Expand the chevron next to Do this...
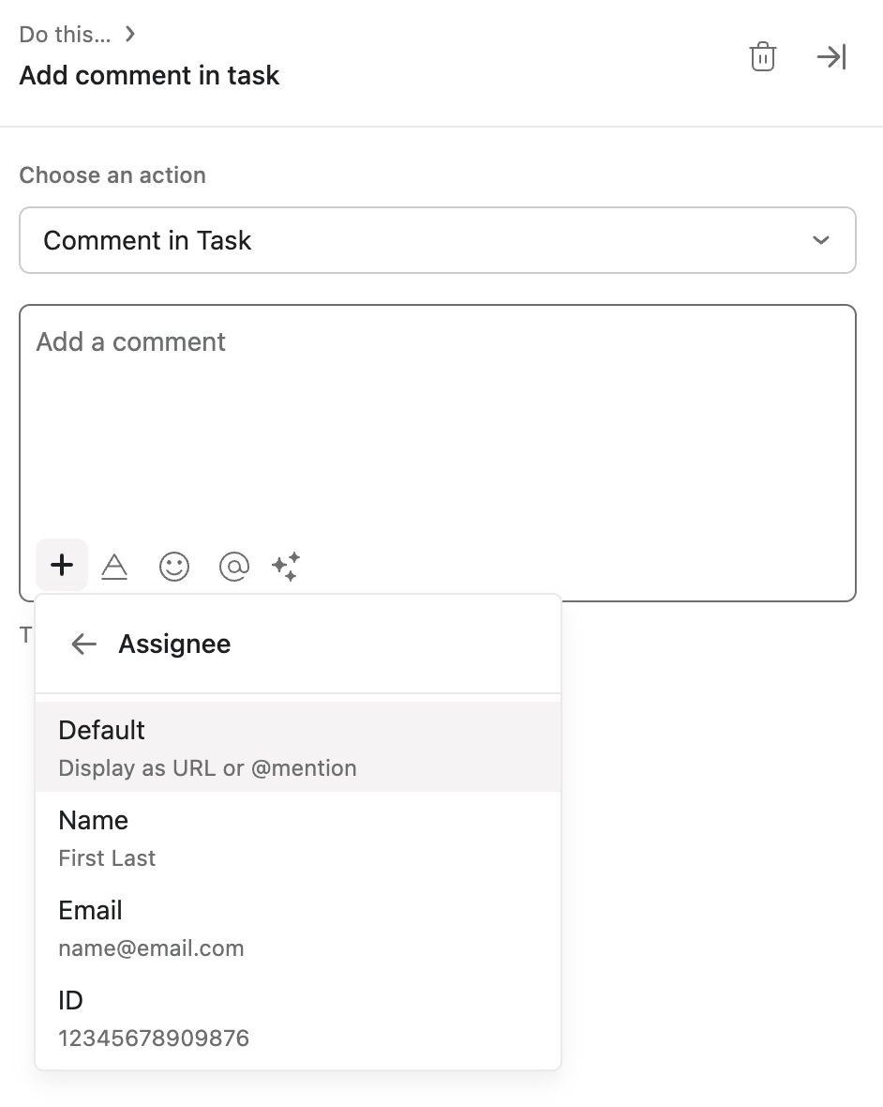This screenshot has width=883, height=1107. pos(128,33)
